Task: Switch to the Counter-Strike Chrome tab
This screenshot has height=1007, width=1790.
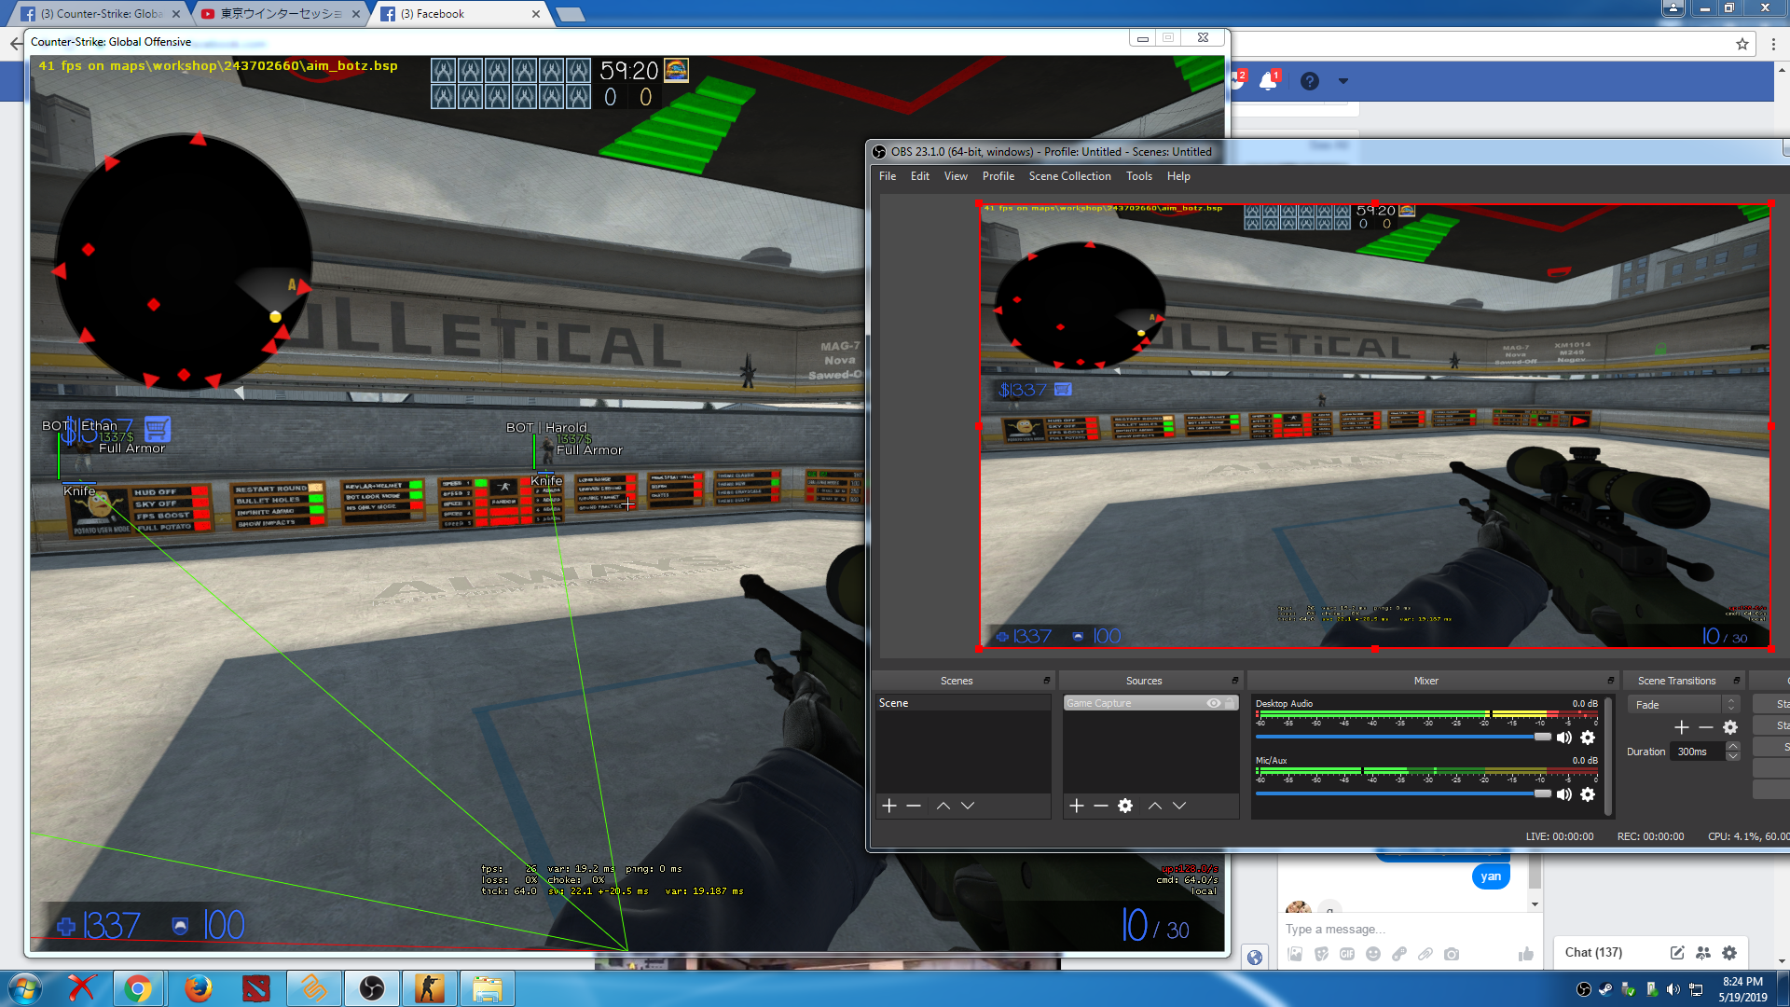Action: tap(98, 14)
